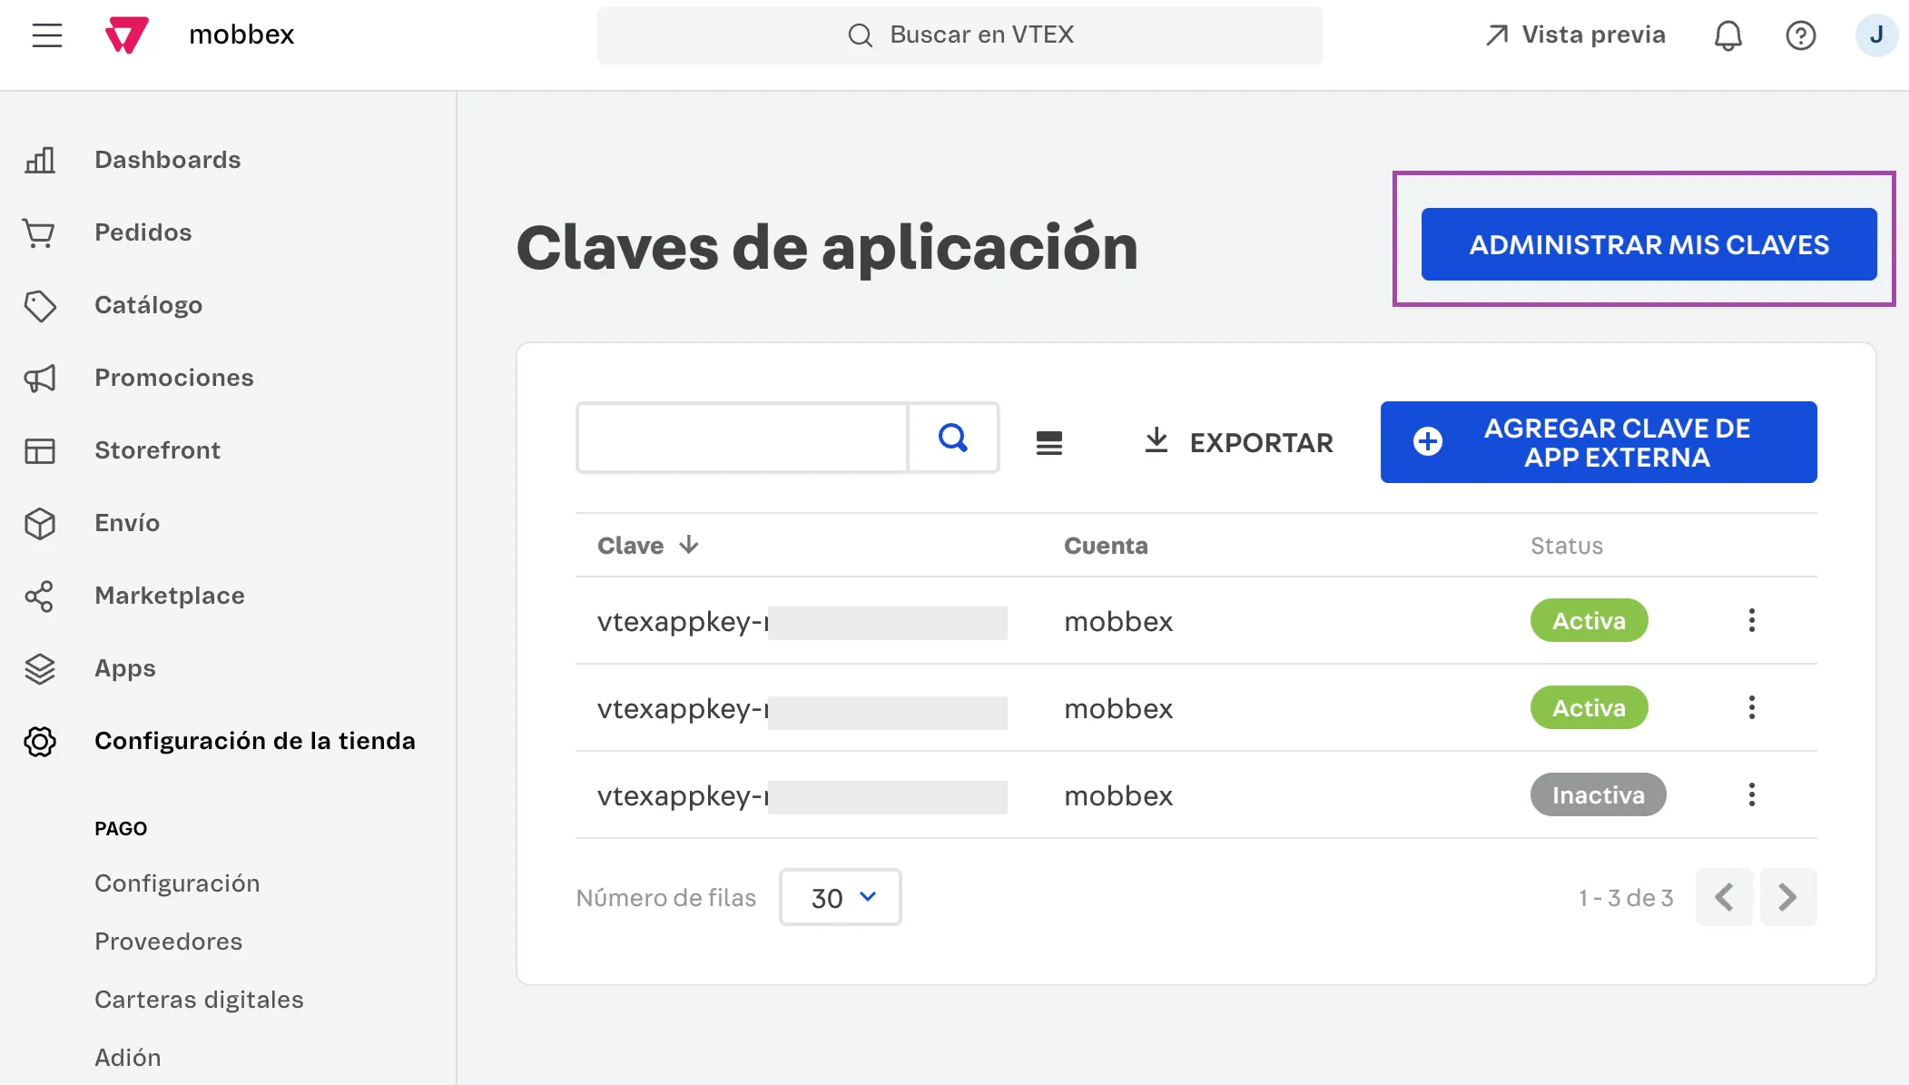Open actions menu for first Activa key
Viewport: 1909px width, 1085px height.
click(1752, 620)
